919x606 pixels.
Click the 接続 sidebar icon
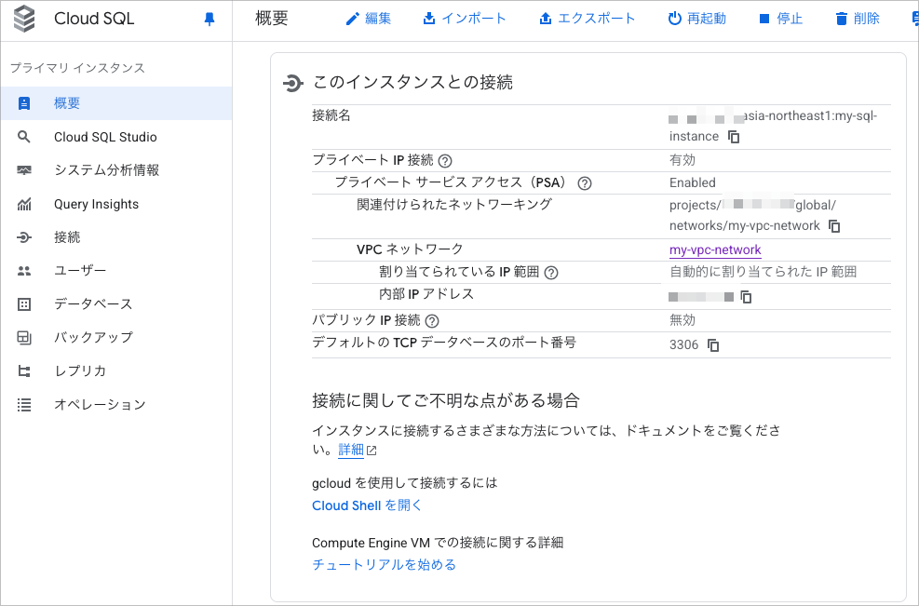coord(24,237)
